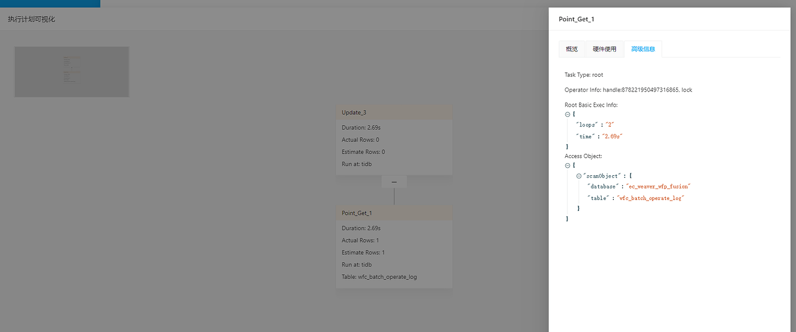Click Duration: 2.69s in the Point_Get_1 node

pyautogui.click(x=361, y=228)
